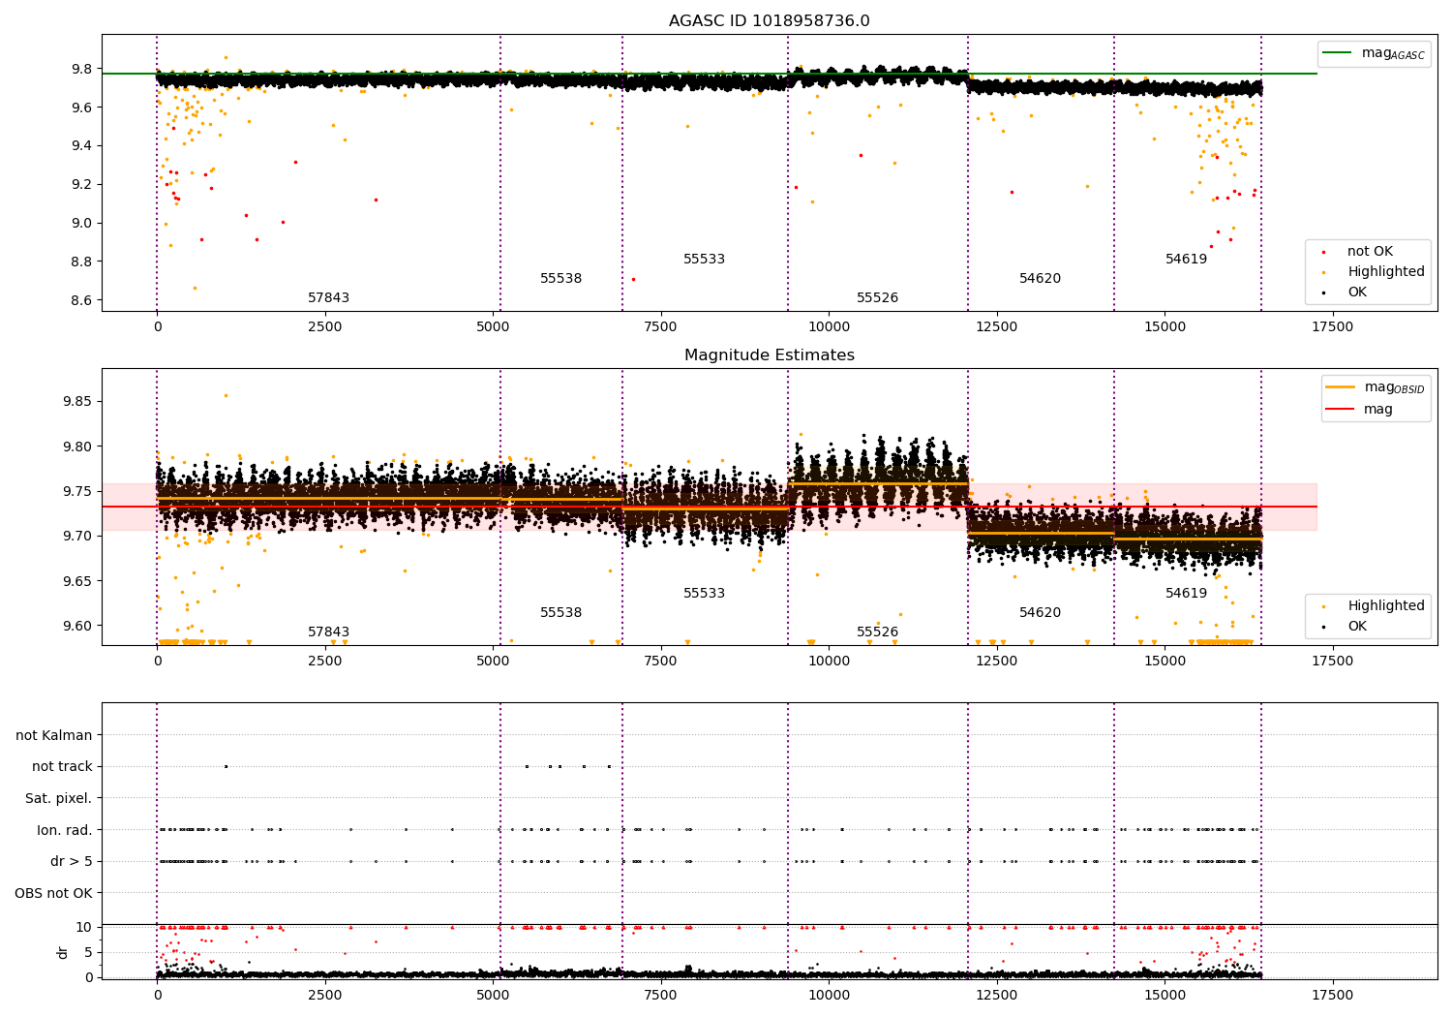
Task: Click OBSID label 55533 in Magnitude Estimates plot
Action: [x=704, y=594]
